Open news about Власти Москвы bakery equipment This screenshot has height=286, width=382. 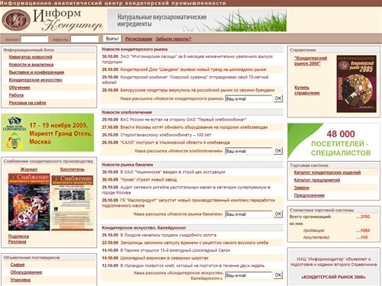pos(194,127)
